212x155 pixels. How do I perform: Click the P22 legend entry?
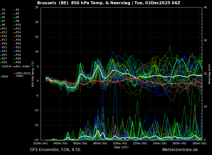pyautogui.click(x=18, y=47)
